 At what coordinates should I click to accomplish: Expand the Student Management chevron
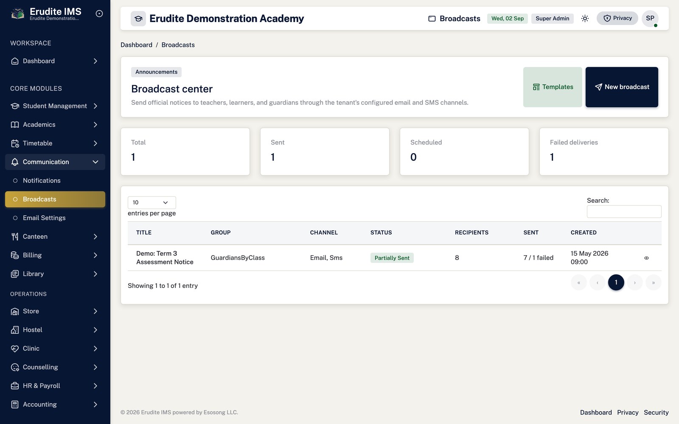(95, 106)
